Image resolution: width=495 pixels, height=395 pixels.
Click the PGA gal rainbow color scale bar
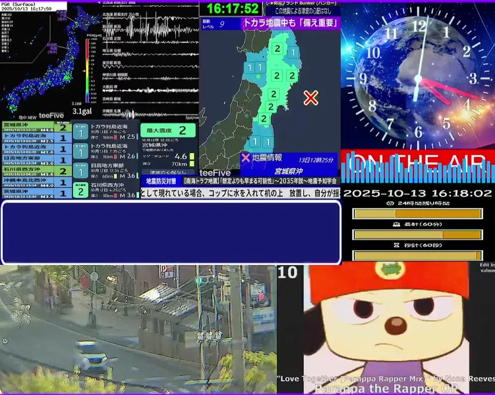pos(87,71)
